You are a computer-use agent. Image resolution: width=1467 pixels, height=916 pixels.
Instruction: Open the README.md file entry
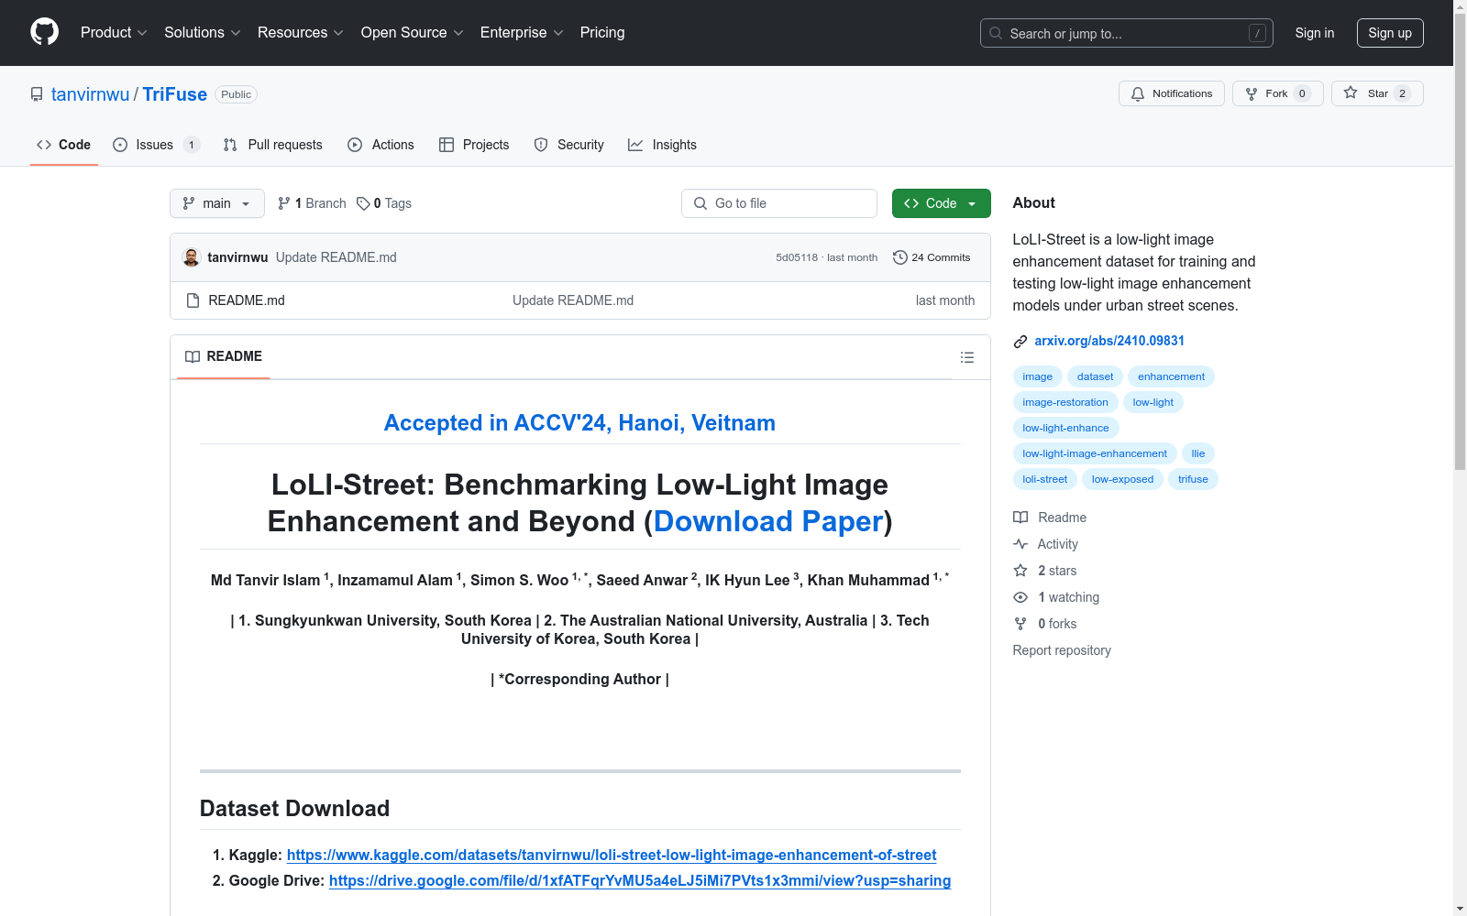(x=247, y=300)
